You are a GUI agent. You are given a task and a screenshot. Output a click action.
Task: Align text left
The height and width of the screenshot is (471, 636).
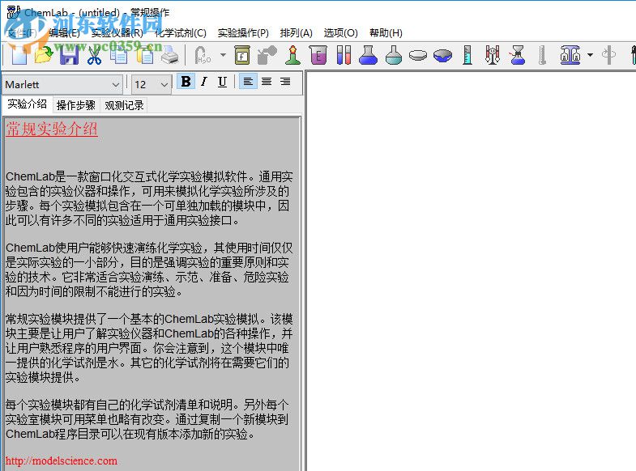tap(248, 82)
